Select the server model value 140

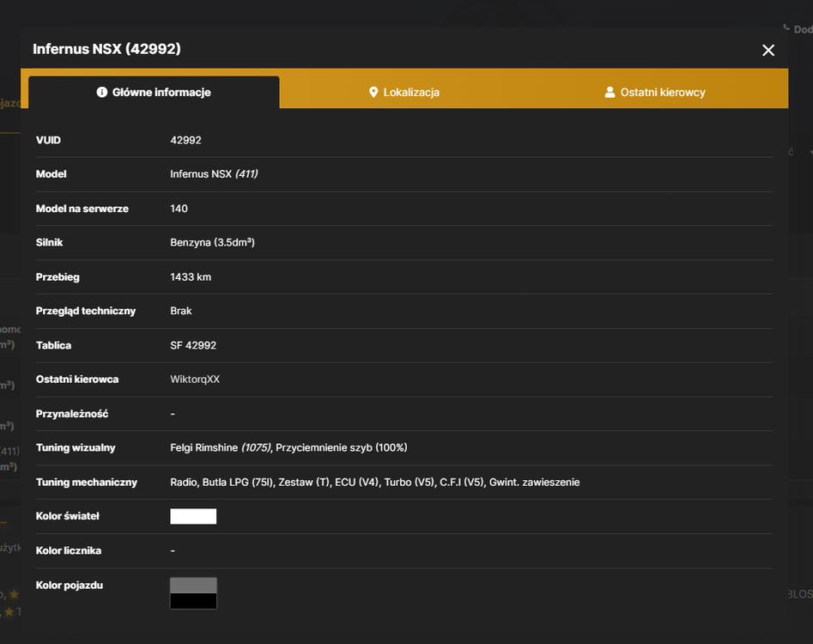point(179,209)
